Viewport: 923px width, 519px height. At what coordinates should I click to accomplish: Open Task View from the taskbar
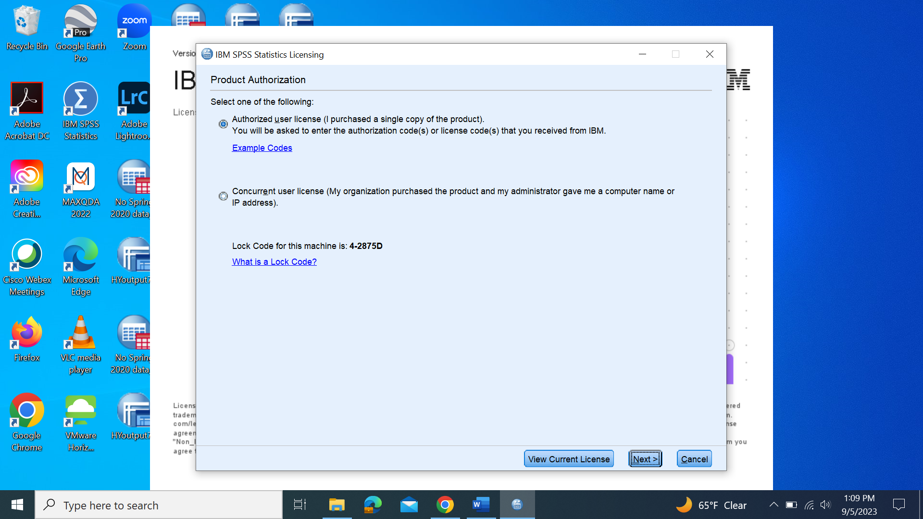point(300,505)
